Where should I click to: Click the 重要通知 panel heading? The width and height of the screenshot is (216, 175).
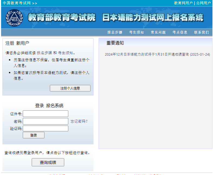pos(115,43)
